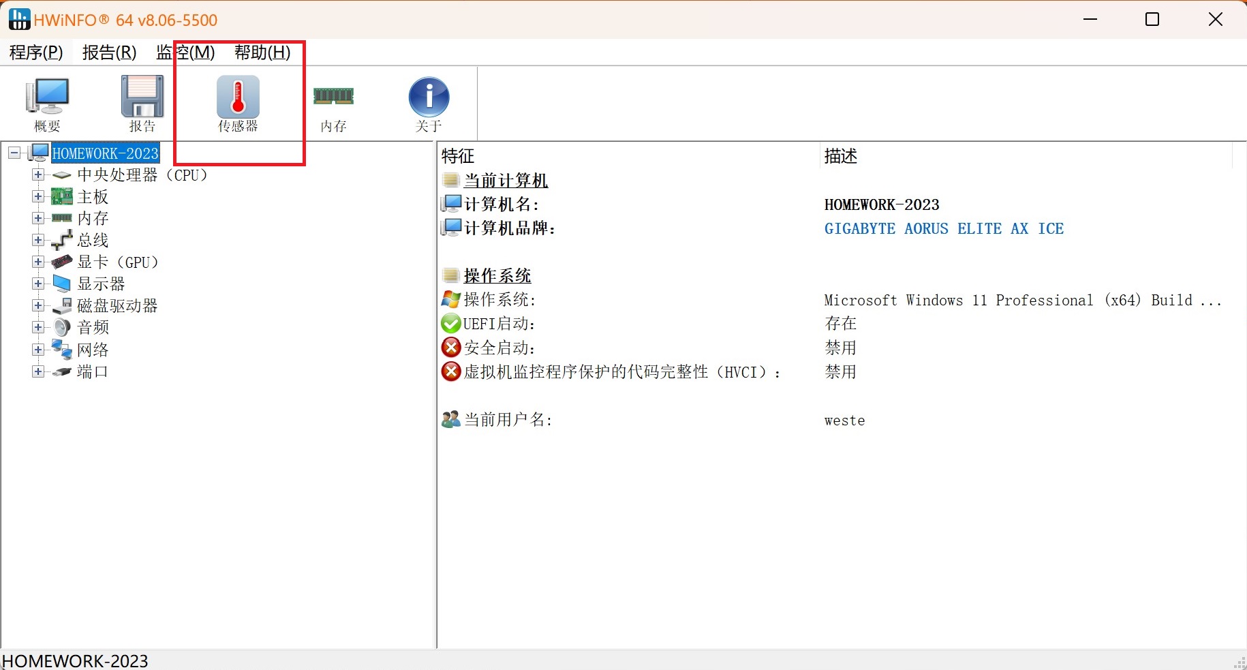
Task: Expand the 端口 tree node
Action: [38, 371]
